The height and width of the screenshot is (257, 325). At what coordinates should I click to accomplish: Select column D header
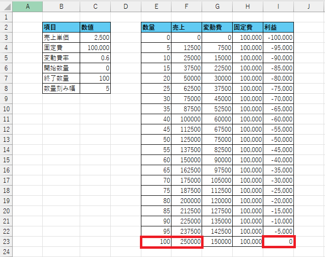point(126,7)
